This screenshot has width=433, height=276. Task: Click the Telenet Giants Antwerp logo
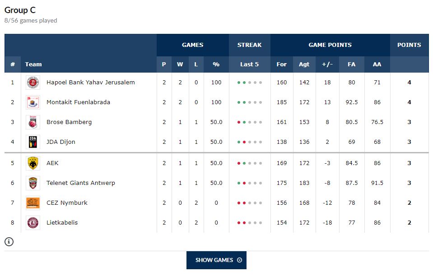coord(33,183)
